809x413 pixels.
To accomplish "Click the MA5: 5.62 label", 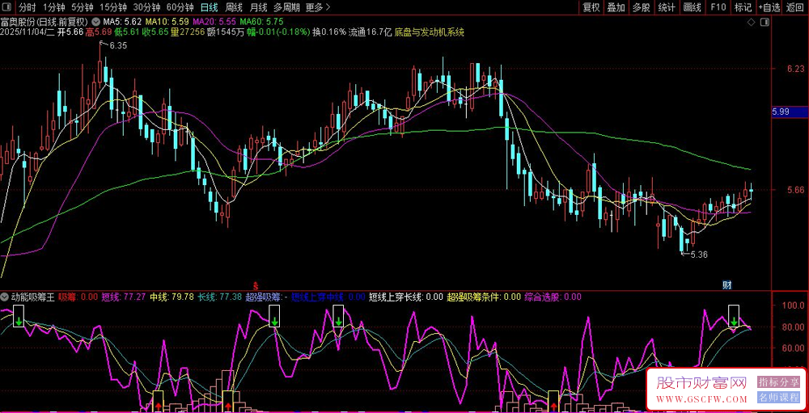I will (122, 22).
